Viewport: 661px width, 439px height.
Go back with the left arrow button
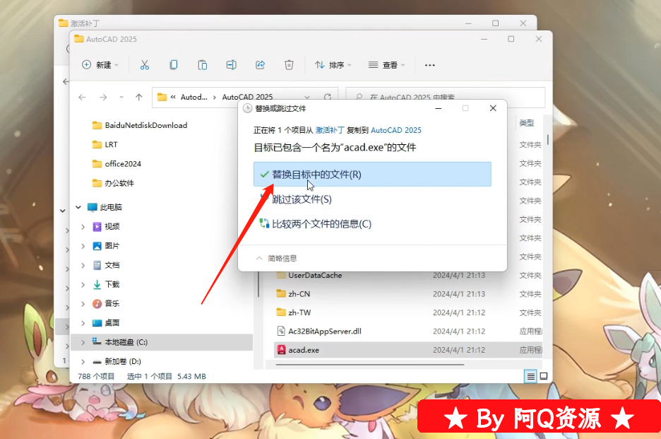point(82,97)
